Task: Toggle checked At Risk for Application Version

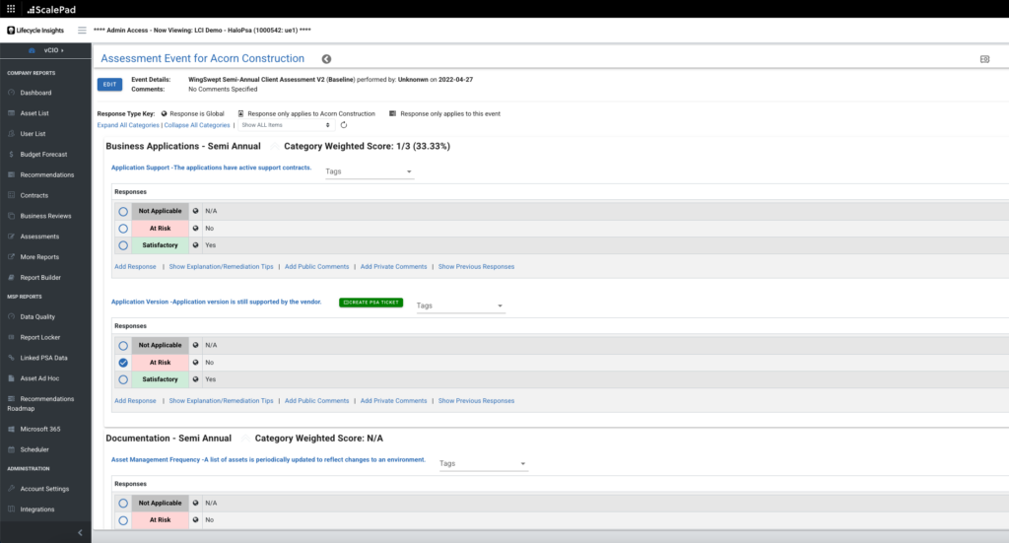Action: (123, 363)
